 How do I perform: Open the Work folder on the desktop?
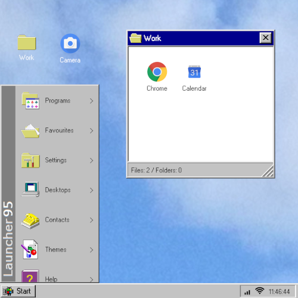tap(27, 42)
